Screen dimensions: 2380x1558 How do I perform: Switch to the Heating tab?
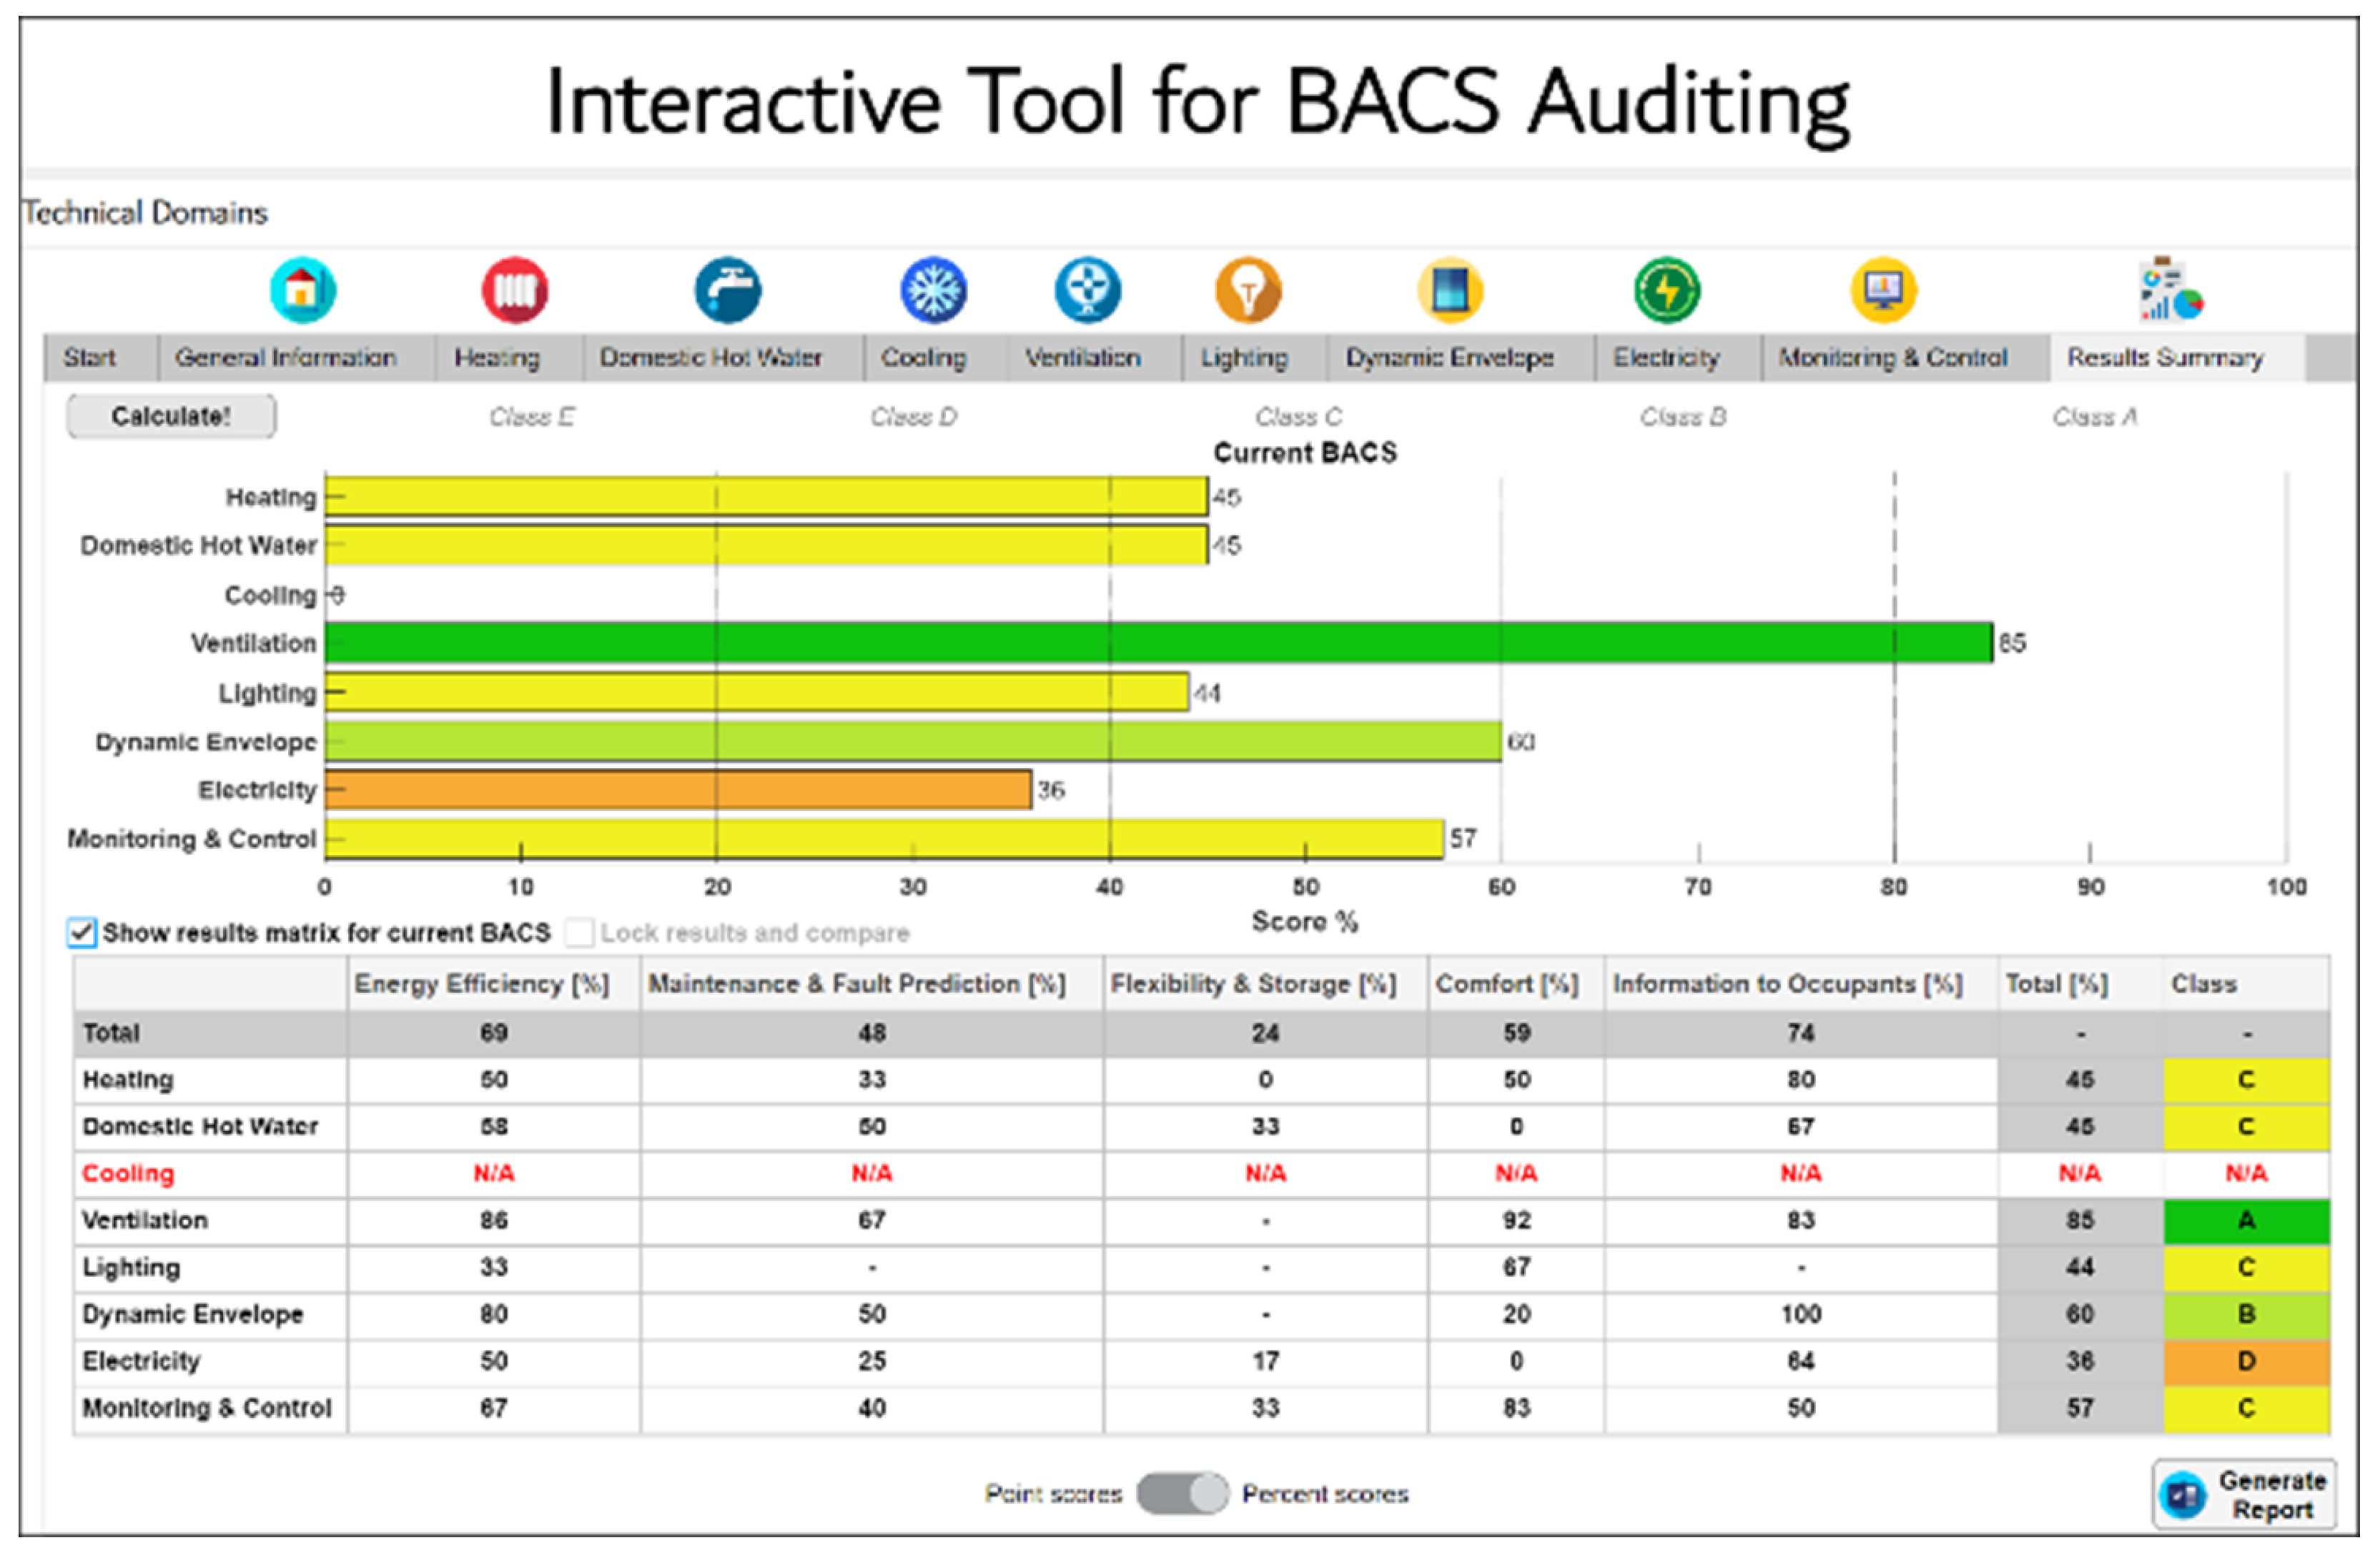[497, 358]
